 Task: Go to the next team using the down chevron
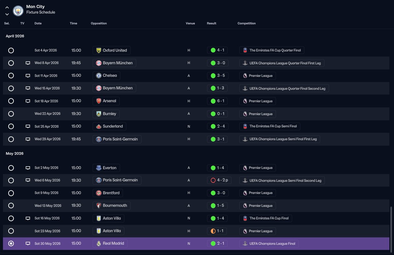[x=7, y=14]
